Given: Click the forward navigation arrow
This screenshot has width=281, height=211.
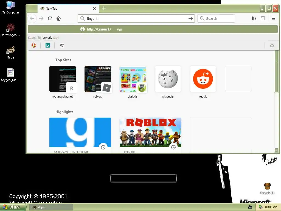Looking at the screenshot, I should (x=41, y=18).
